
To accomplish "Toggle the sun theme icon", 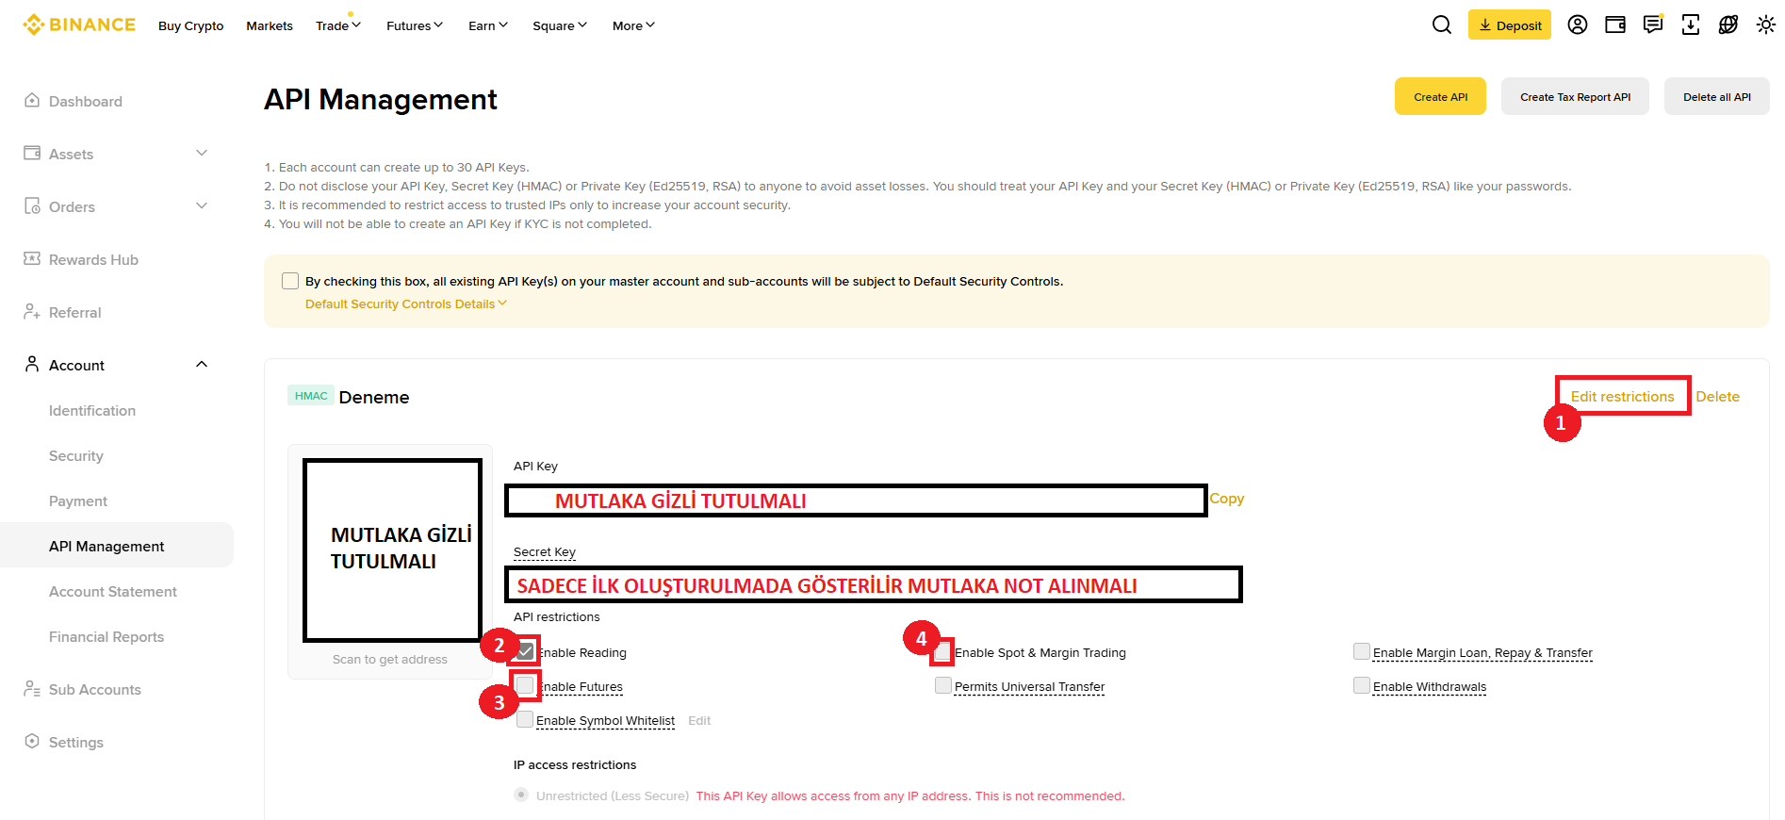I will [1765, 25].
